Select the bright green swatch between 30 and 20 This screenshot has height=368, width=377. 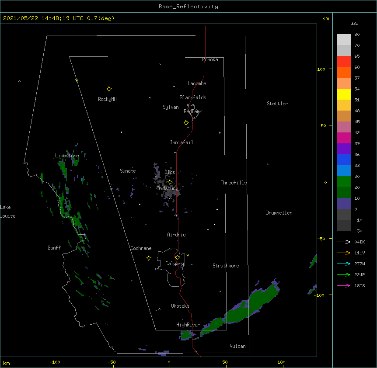click(x=344, y=182)
